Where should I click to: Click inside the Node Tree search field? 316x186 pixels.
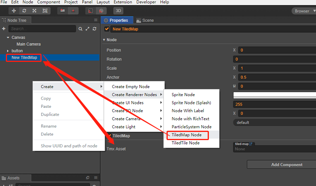pyautogui.click(x=42, y=29)
